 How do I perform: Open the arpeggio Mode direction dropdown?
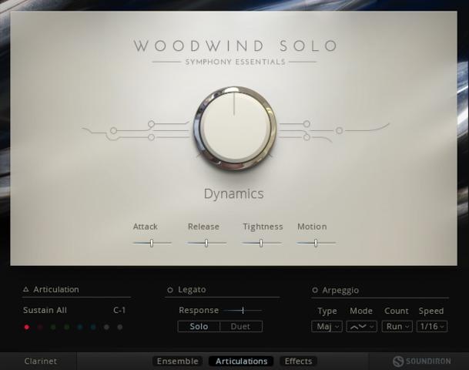pyautogui.click(x=362, y=326)
